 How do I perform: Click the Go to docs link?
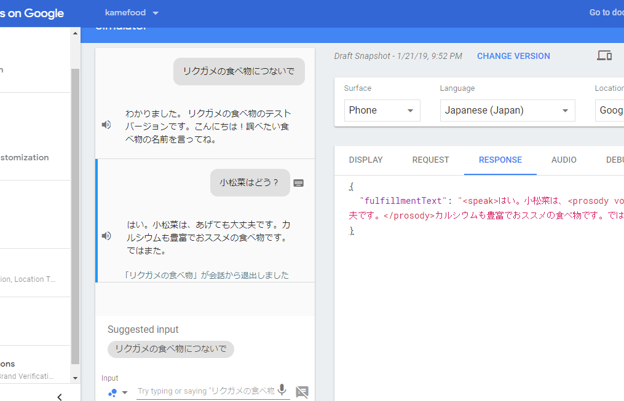click(607, 13)
